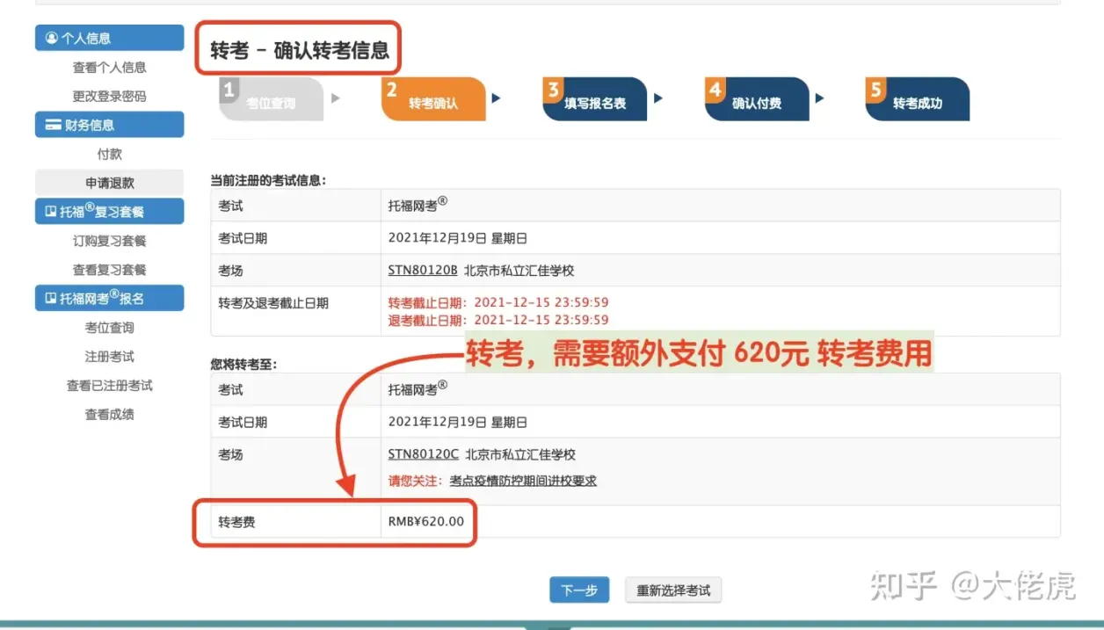Click the 托福复习套餐 section header
The height and width of the screenshot is (630, 1104).
point(110,212)
